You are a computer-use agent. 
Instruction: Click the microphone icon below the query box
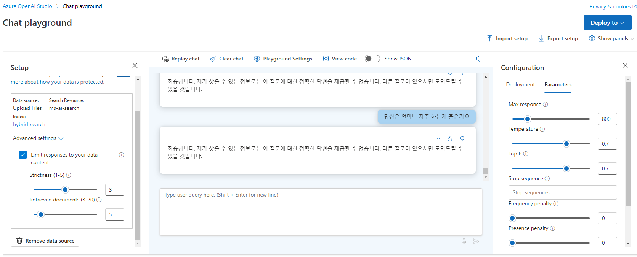click(x=464, y=241)
